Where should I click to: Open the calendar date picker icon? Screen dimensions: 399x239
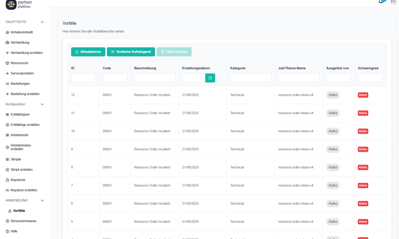(x=210, y=78)
